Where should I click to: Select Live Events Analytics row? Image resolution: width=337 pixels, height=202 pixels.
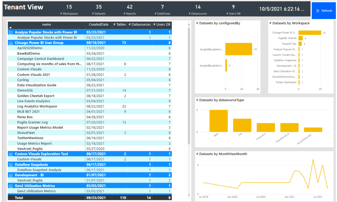90,101
